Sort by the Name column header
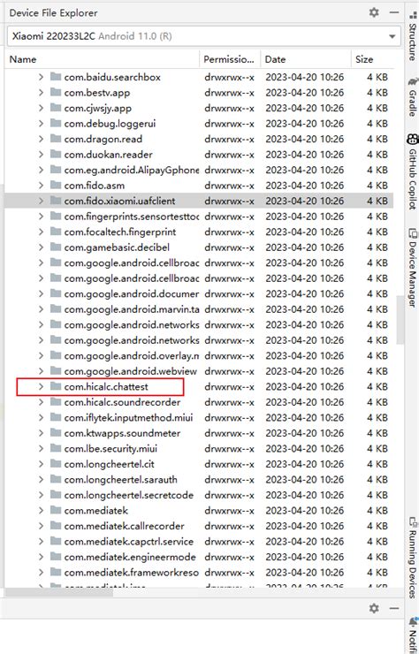Screen dimensions: 419x654 (103, 59)
